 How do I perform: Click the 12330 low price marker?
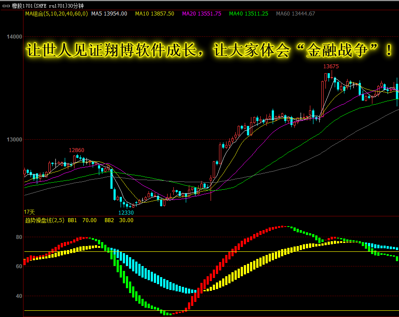coord(126,213)
